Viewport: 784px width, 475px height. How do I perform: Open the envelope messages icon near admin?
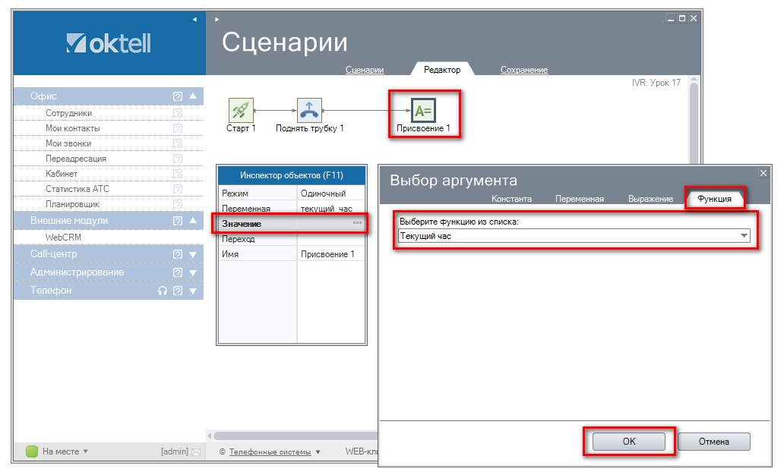click(x=196, y=452)
